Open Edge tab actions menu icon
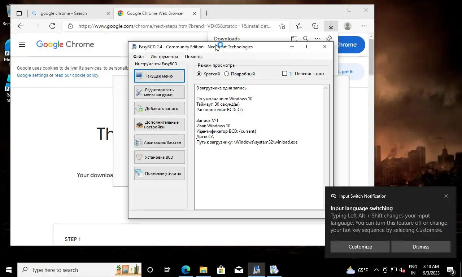This screenshot has width=462, height=277. pos(19,13)
